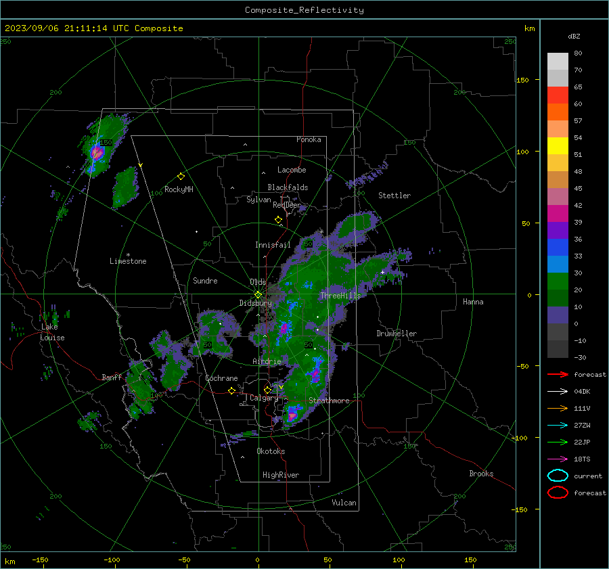Viewport: 609px width, 569px height.
Task: Click the white 04DK arrow icon
Action: click(x=558, y=392)
